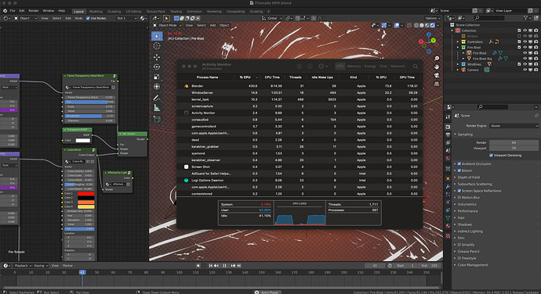Sort by Threads column in Activity Monitor
The width and height of the screenshot is (541, 294).
296,77
